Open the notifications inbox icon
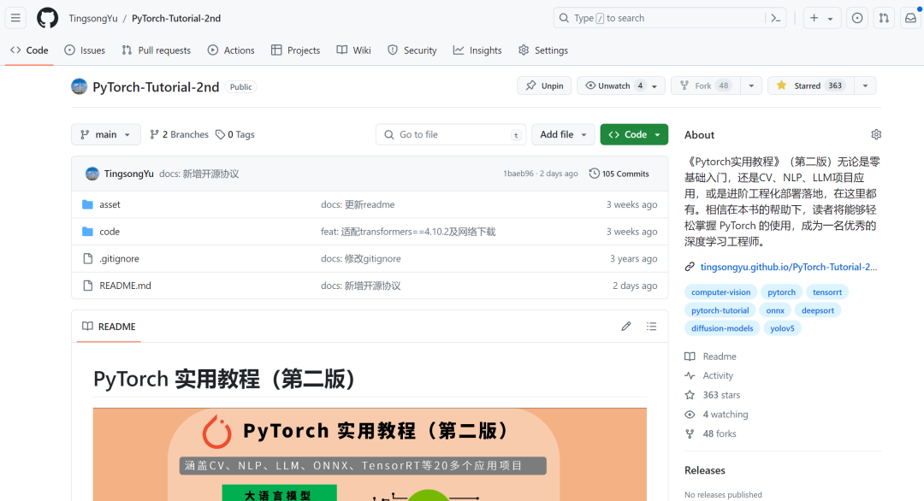 (909, 18)
